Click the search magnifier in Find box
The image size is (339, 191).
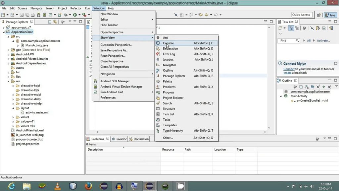[x=297, y=40]
